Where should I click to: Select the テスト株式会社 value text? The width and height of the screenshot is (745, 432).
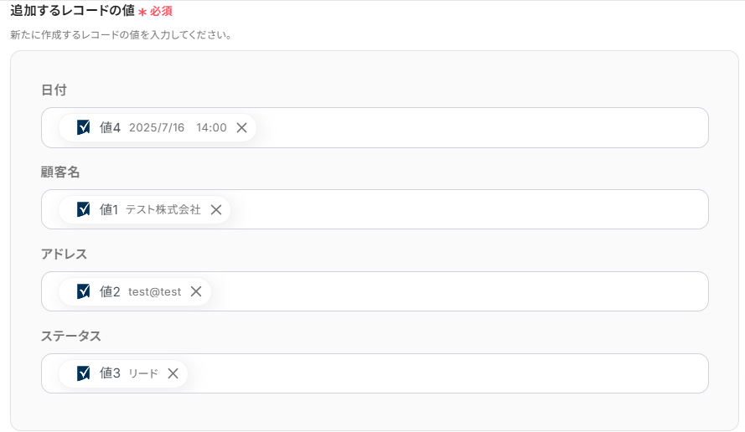click(163, 210)
